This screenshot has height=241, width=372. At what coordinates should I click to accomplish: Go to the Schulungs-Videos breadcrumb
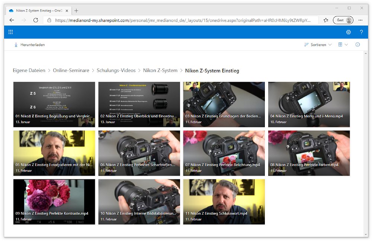point(116,71)
